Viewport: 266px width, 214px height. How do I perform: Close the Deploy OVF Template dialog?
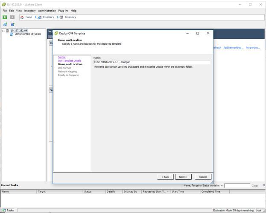point(208,33)
